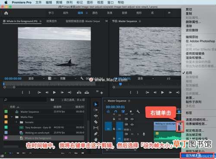The width and height of the screenshot is (216, 159).
Task: Click Insert button in Source monitor
Action: 79,92
